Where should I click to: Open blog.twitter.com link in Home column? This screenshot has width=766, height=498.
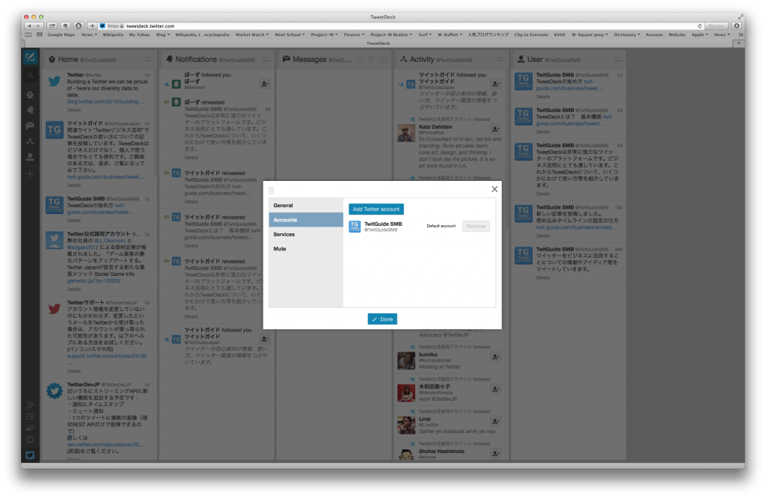coord(106,102)
